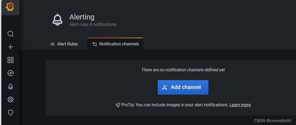Click the Add channel button

(x=183, y=87)
